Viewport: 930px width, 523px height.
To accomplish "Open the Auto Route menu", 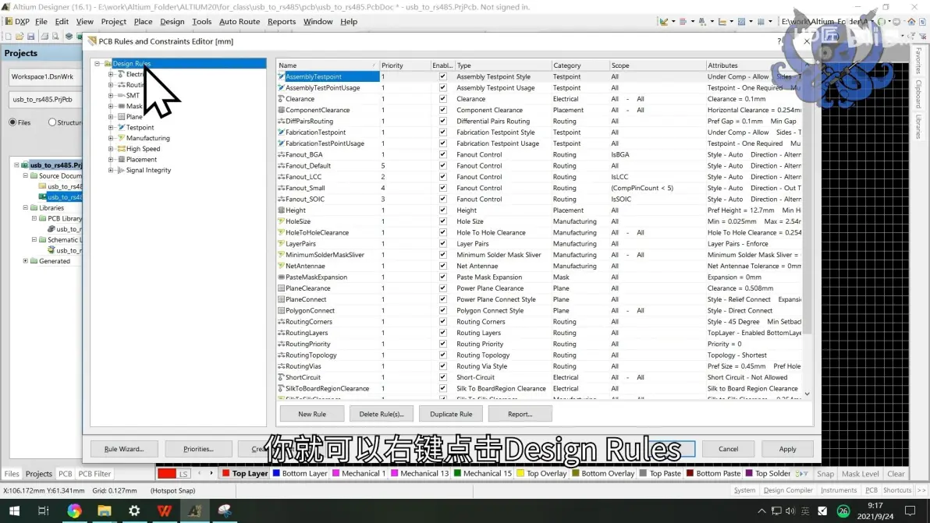I will point(240,21).
